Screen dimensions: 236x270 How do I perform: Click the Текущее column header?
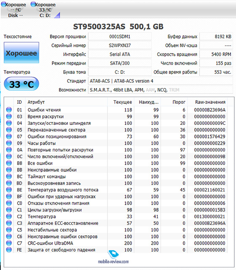click(121, 102)
